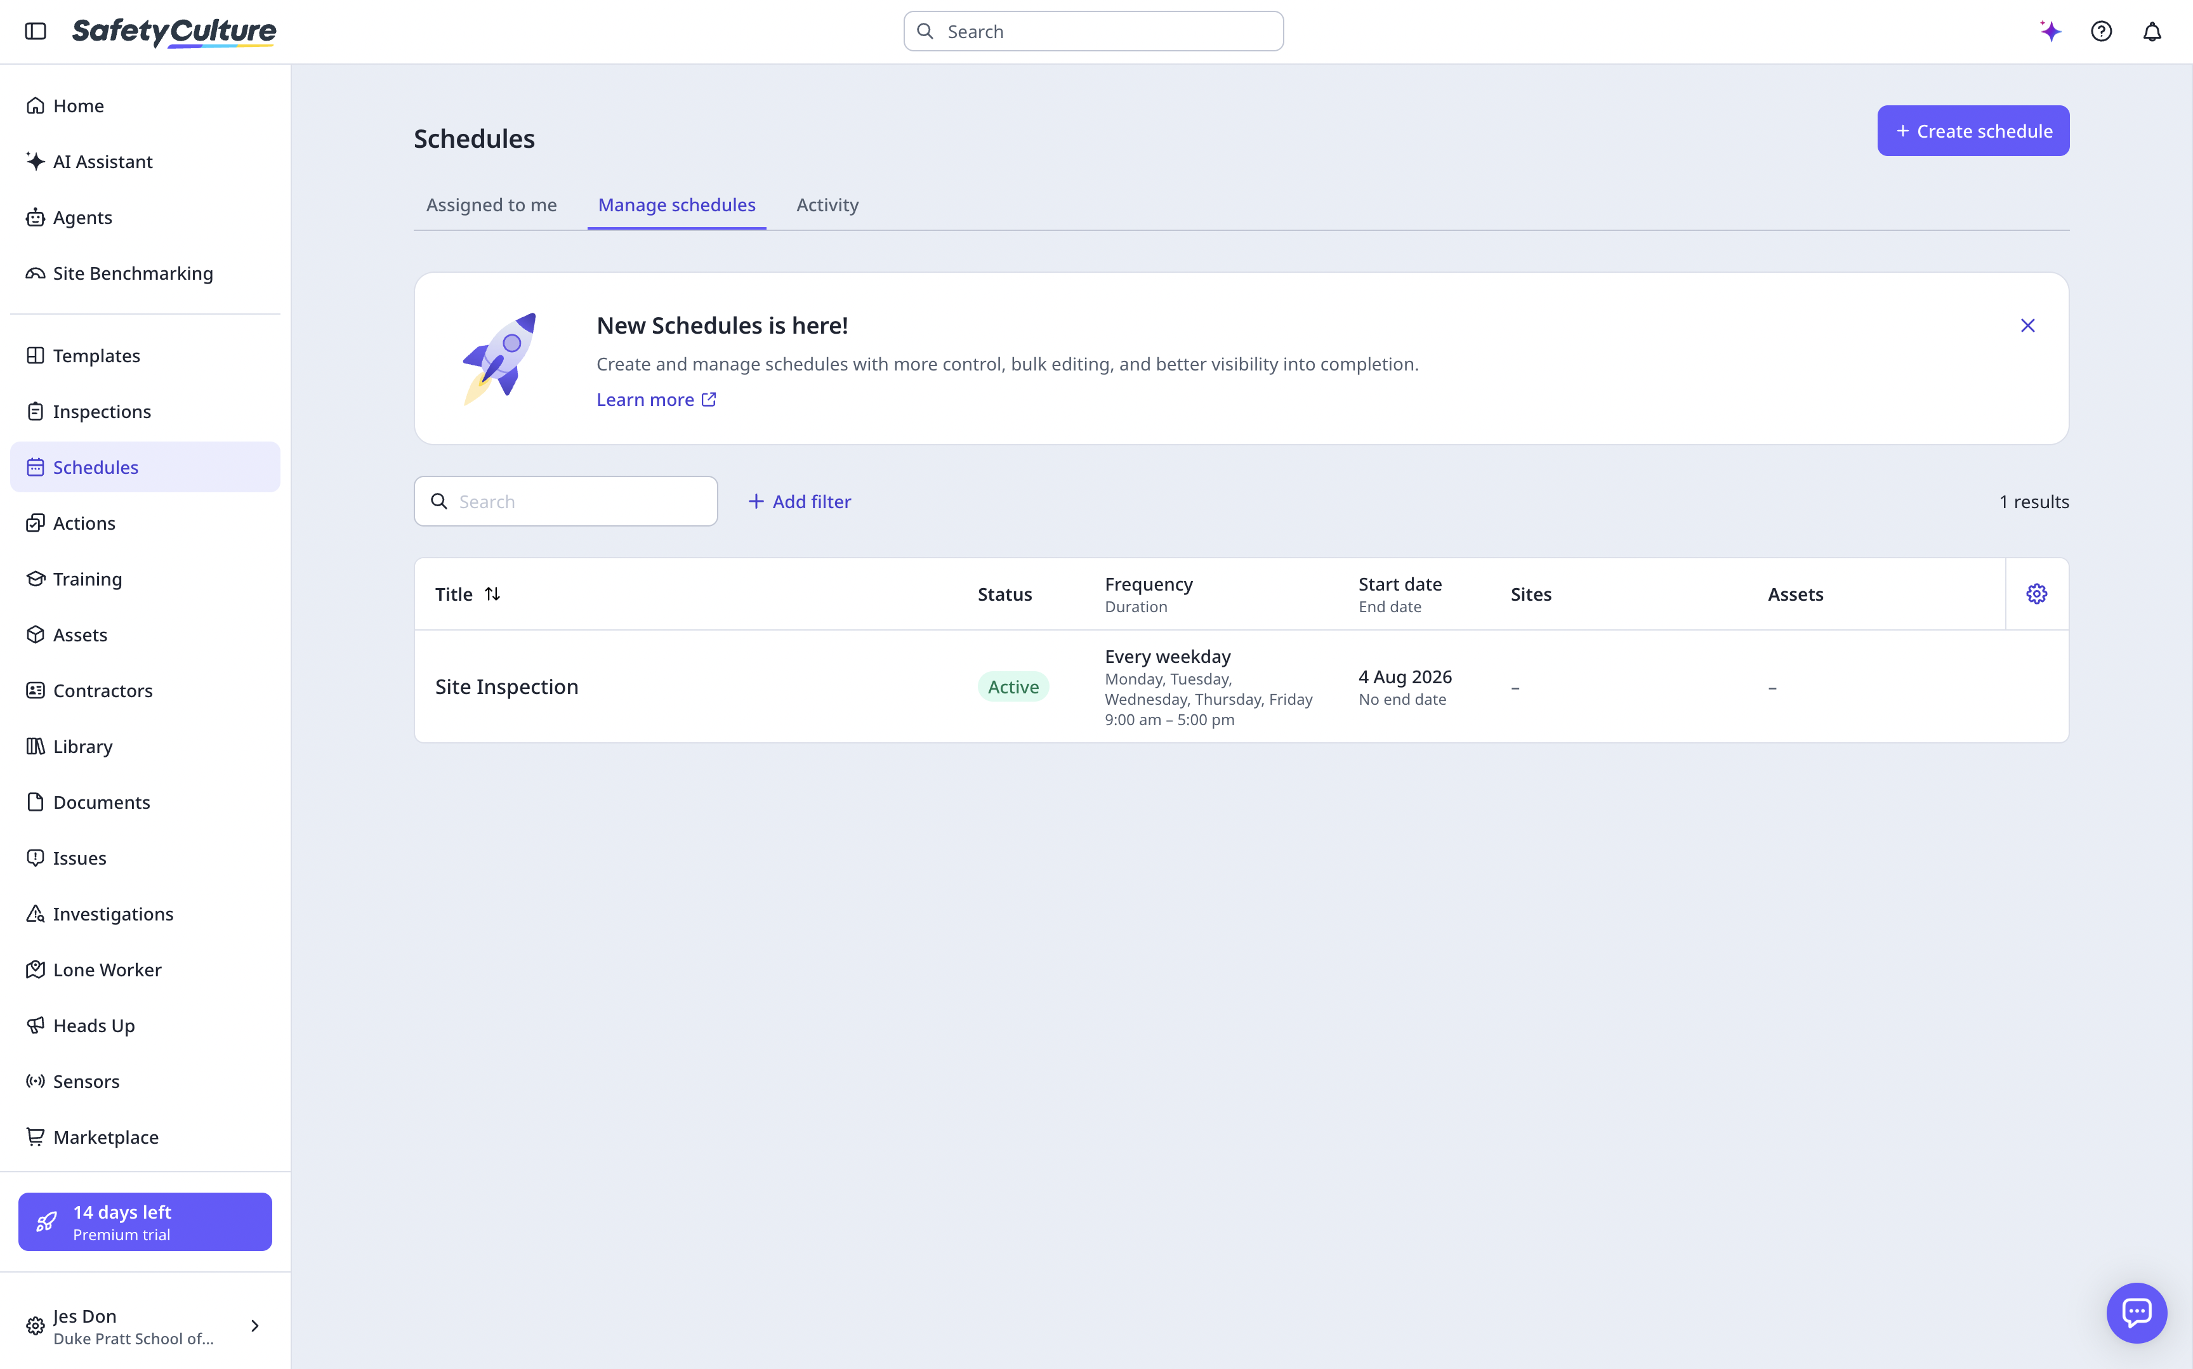2193x1369 pixels.
Task: Click Add filter
Action: (x=800, y=502)
